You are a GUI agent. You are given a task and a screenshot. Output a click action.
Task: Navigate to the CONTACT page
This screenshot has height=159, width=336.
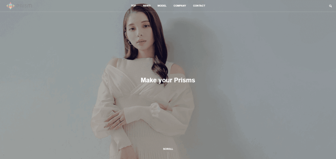tap(199, 6)
